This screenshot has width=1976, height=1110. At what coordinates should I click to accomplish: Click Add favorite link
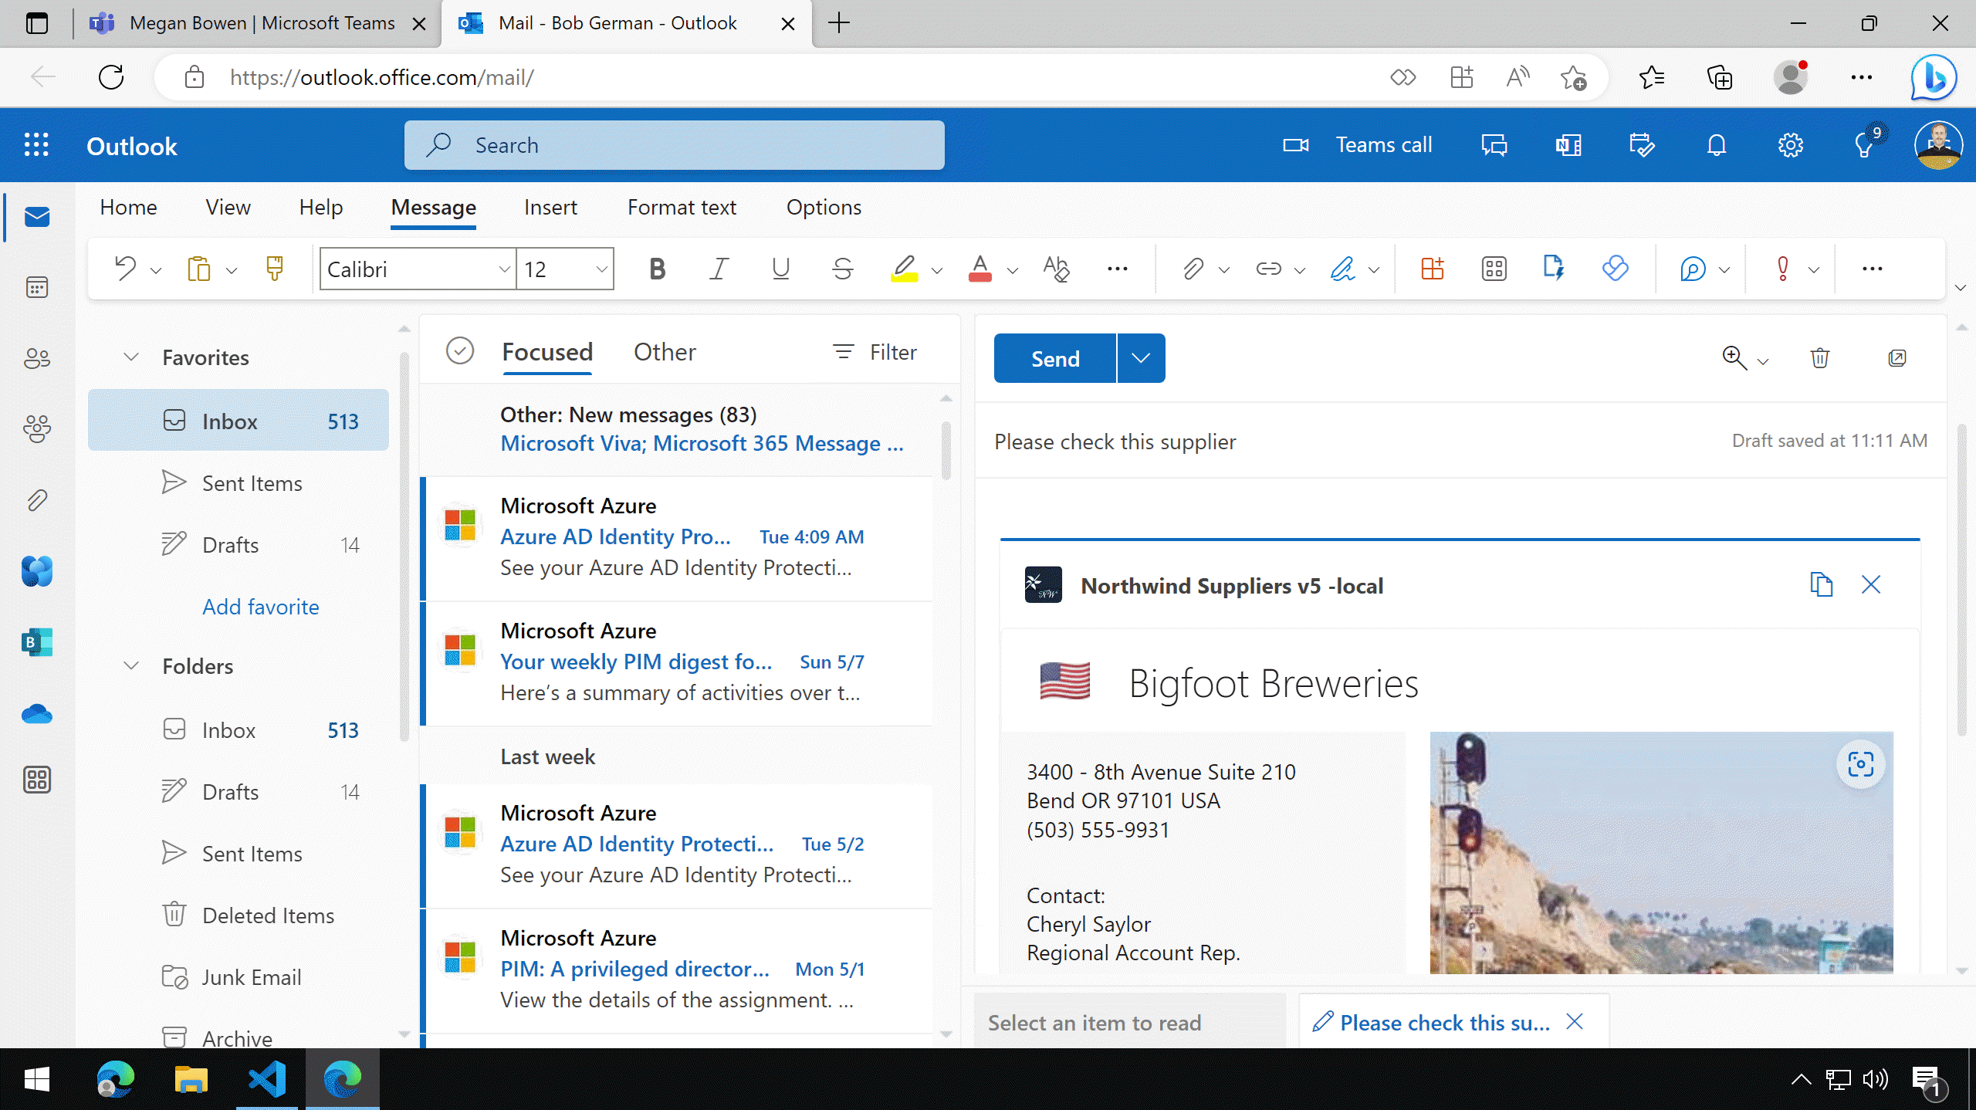[x=260, y=607]
